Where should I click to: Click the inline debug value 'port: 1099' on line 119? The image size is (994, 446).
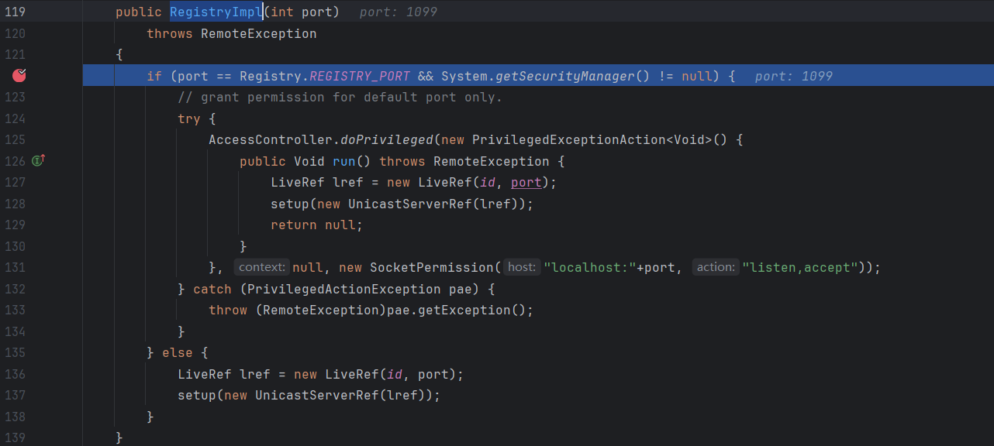point(398,12)
